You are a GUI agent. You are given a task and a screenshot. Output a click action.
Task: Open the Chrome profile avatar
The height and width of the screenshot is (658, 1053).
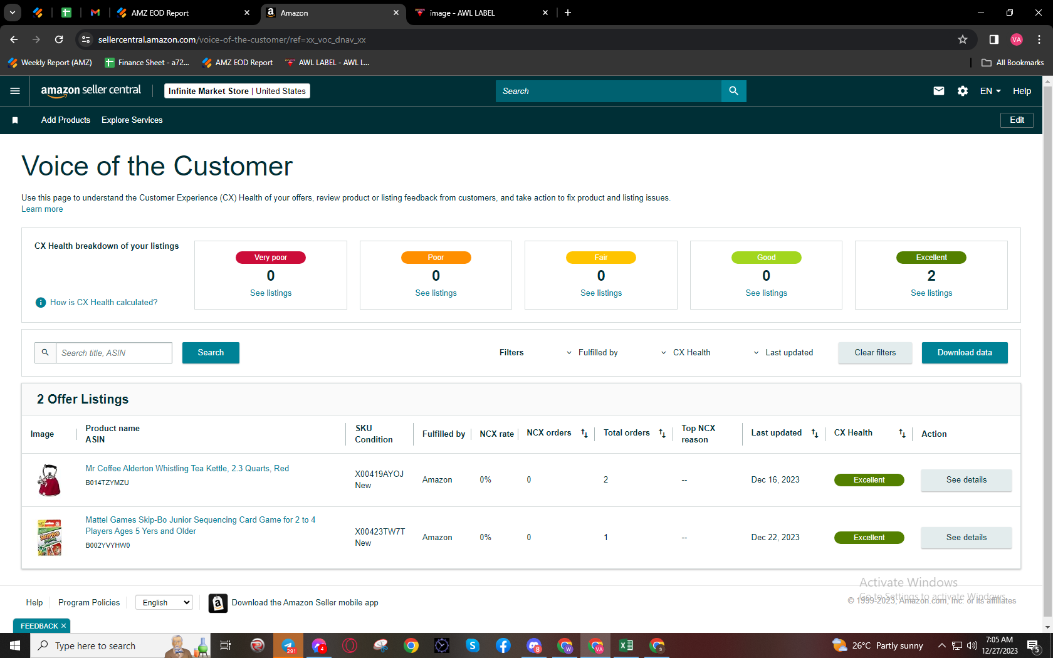[1017, 39]
